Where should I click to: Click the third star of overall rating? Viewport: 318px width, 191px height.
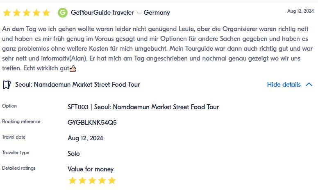[27, 13]
